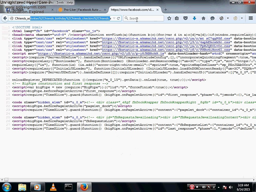This screenshot has width=256, height=192.
Task: Open the URL history dropdown arrow
Action: 114,18
